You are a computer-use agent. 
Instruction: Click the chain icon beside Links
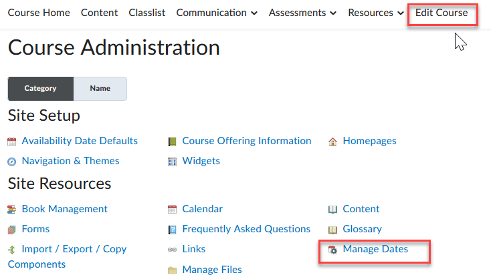tap(172, 250)
